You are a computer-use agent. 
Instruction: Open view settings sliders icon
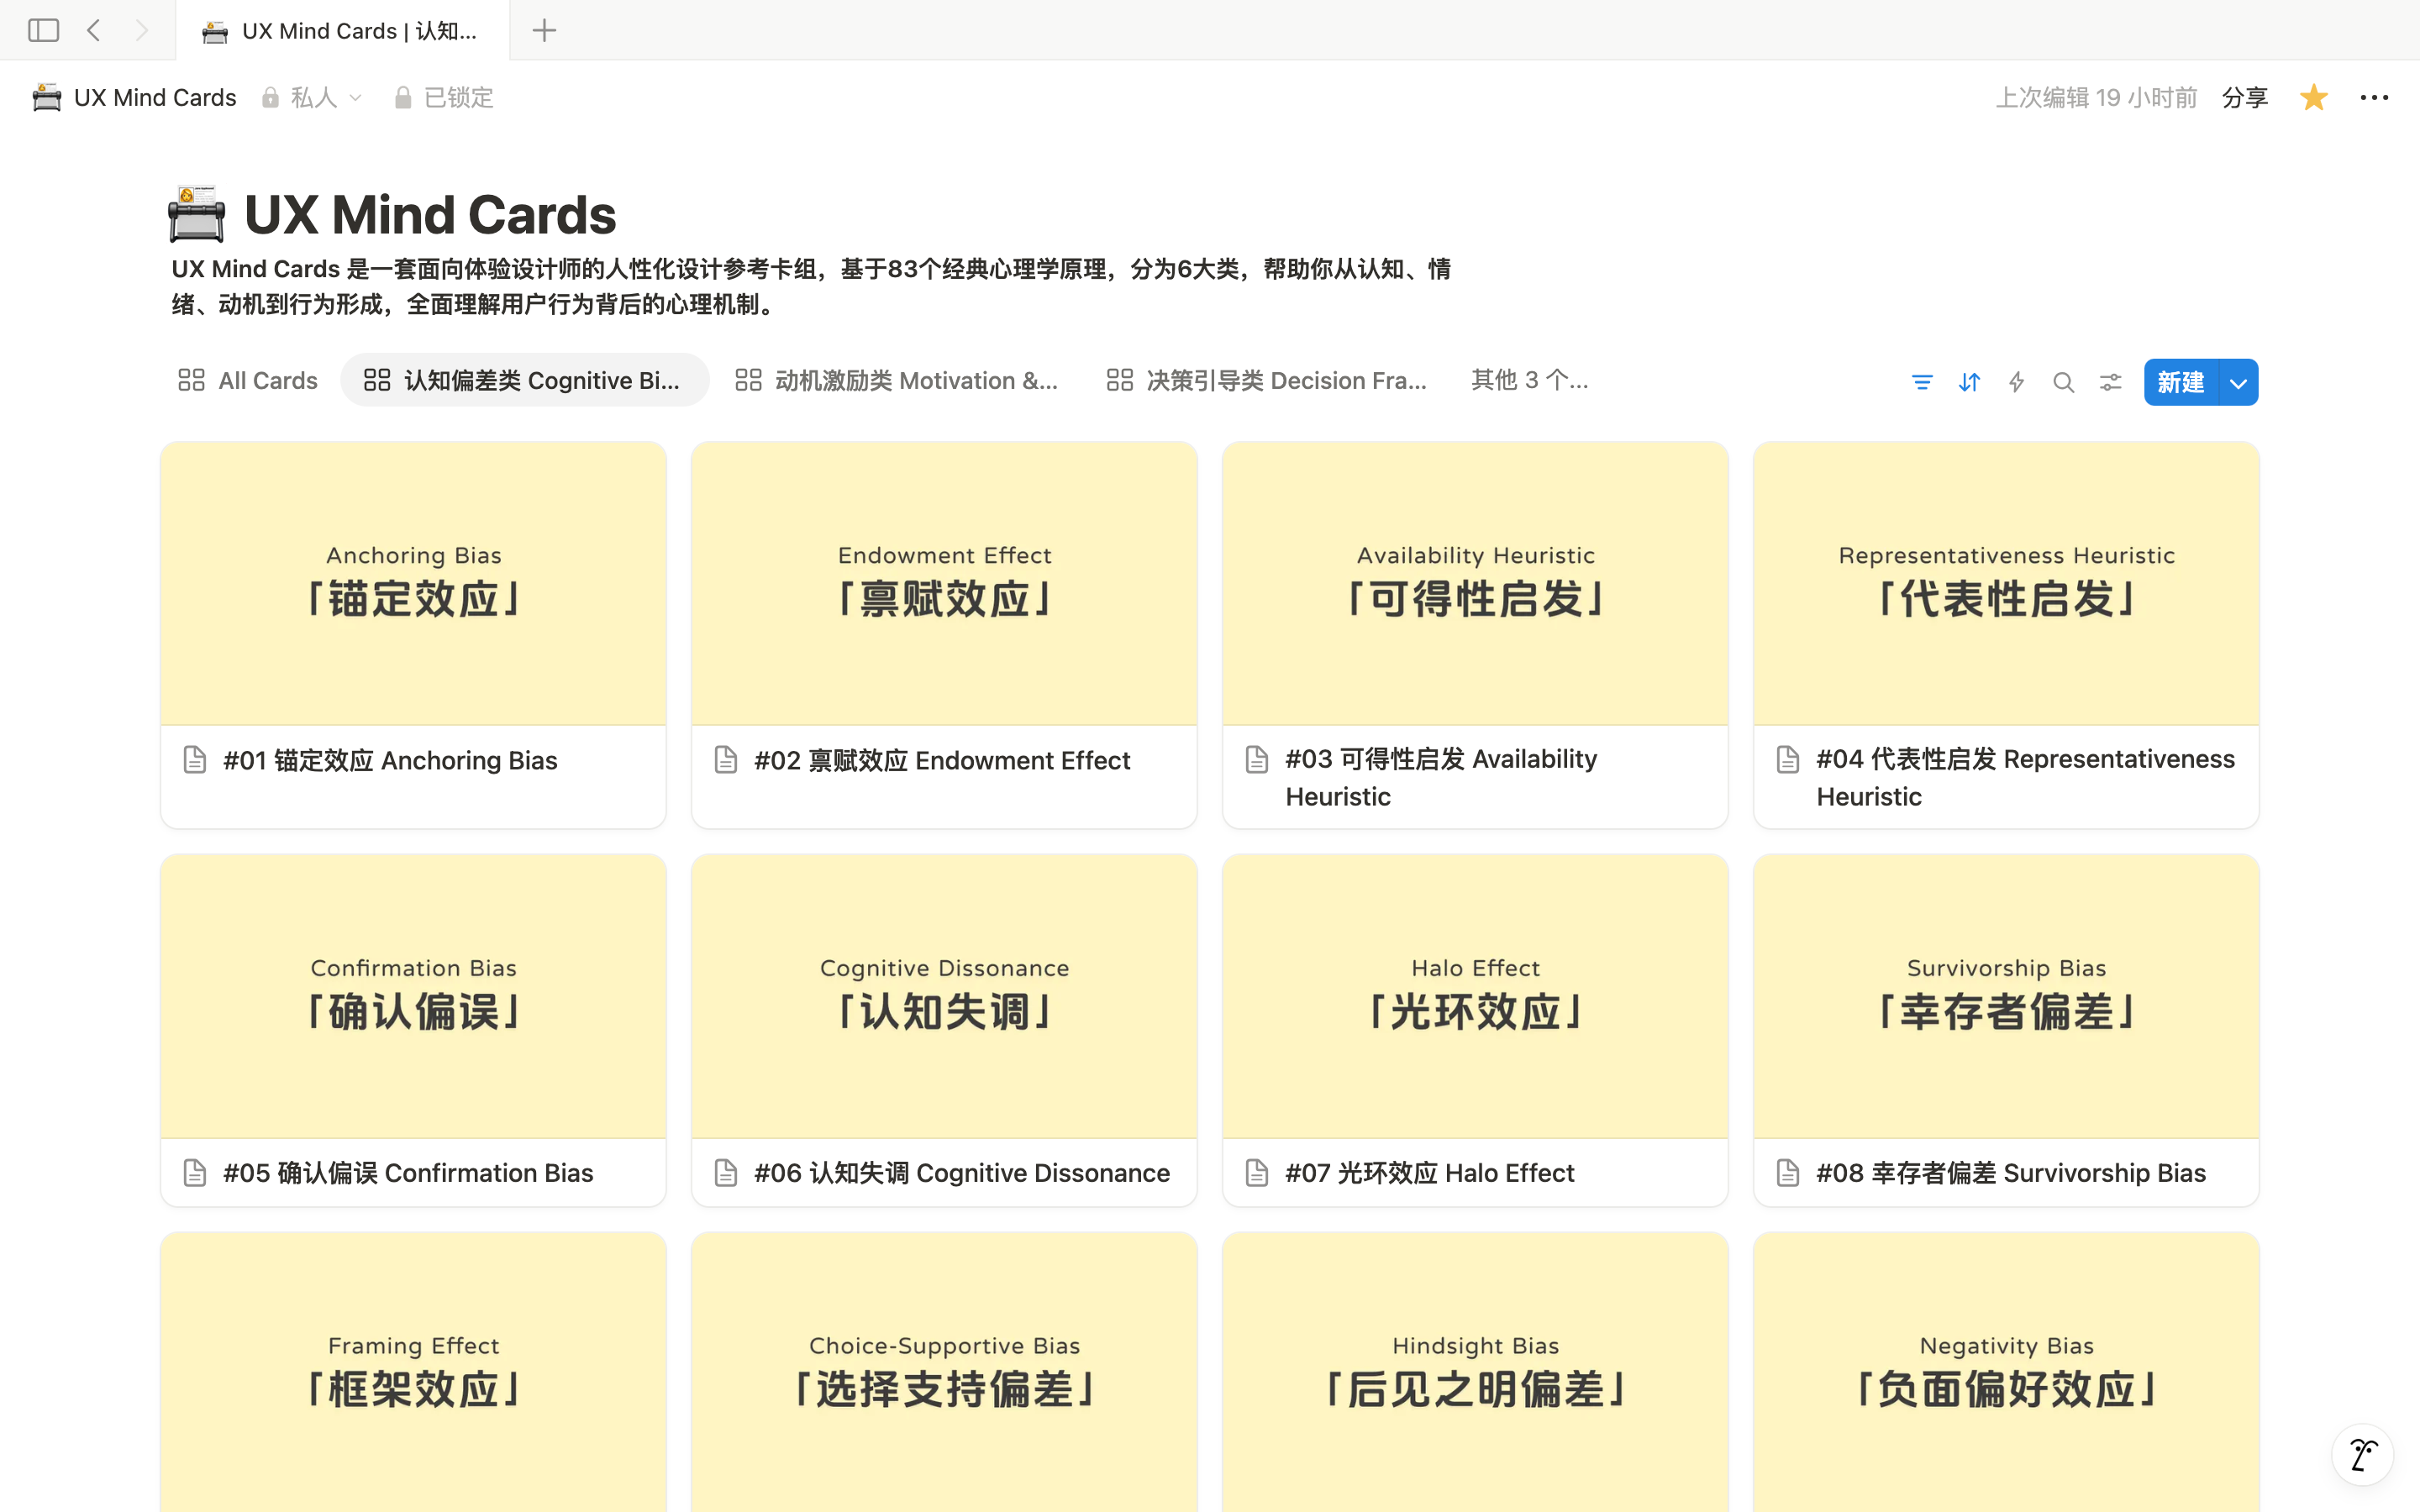point(2110,382)
